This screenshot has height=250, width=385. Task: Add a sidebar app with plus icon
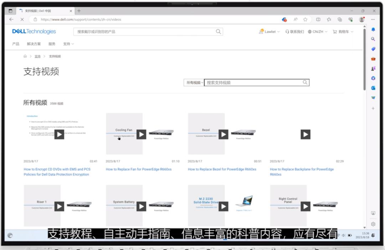(x=373, y=108)
